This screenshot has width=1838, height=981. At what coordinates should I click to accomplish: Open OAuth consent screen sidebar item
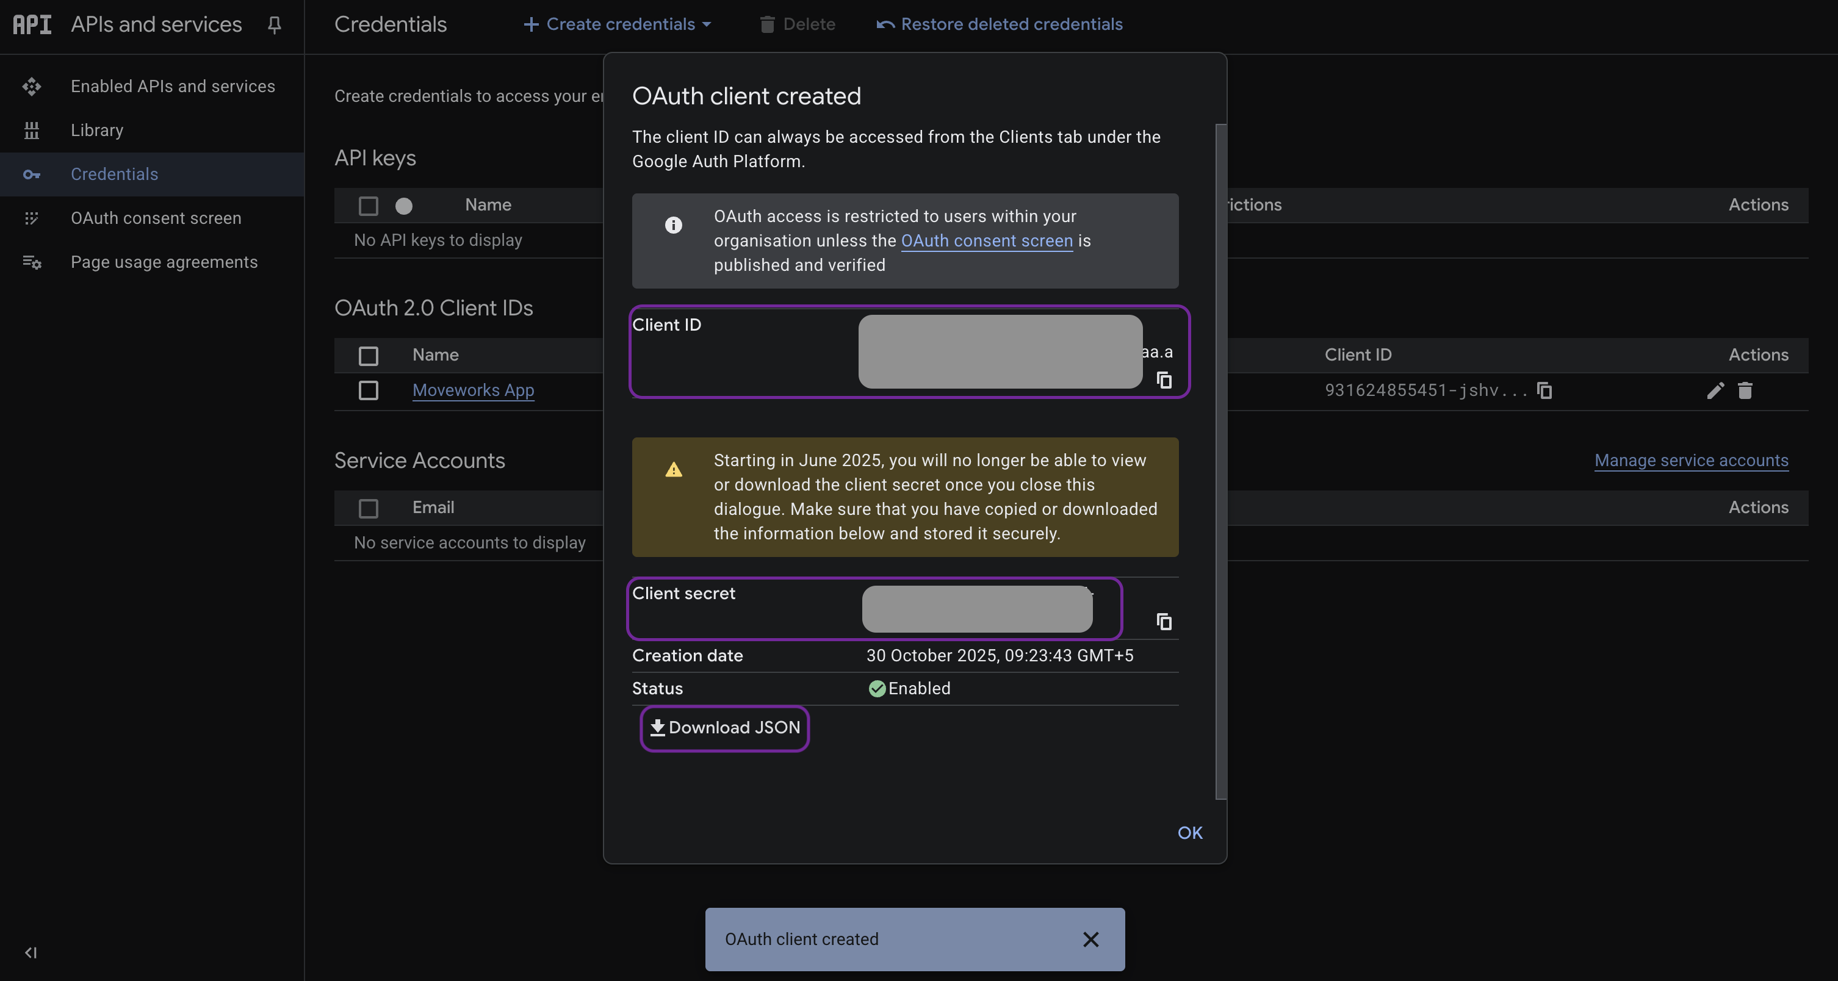156,218
